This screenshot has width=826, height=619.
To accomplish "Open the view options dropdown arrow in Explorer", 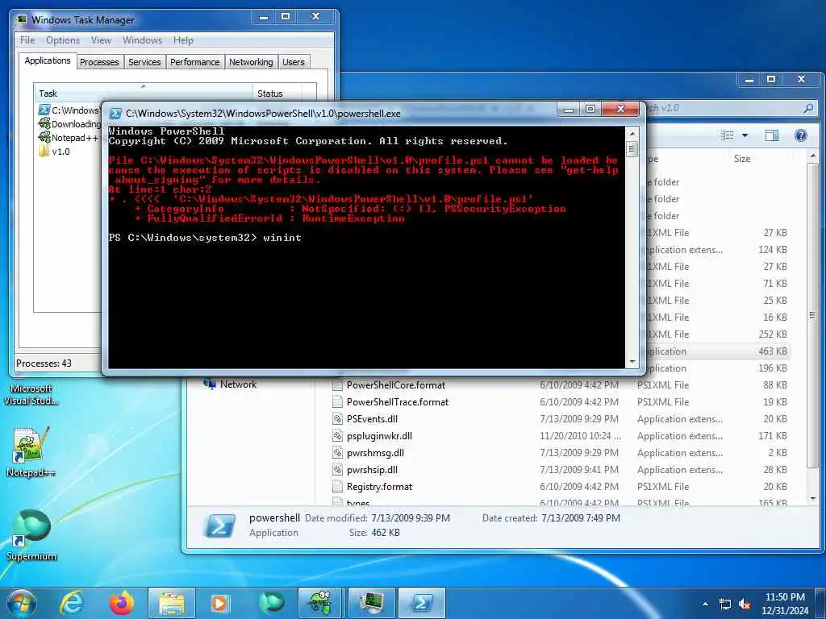I will [x=745, y=135].
